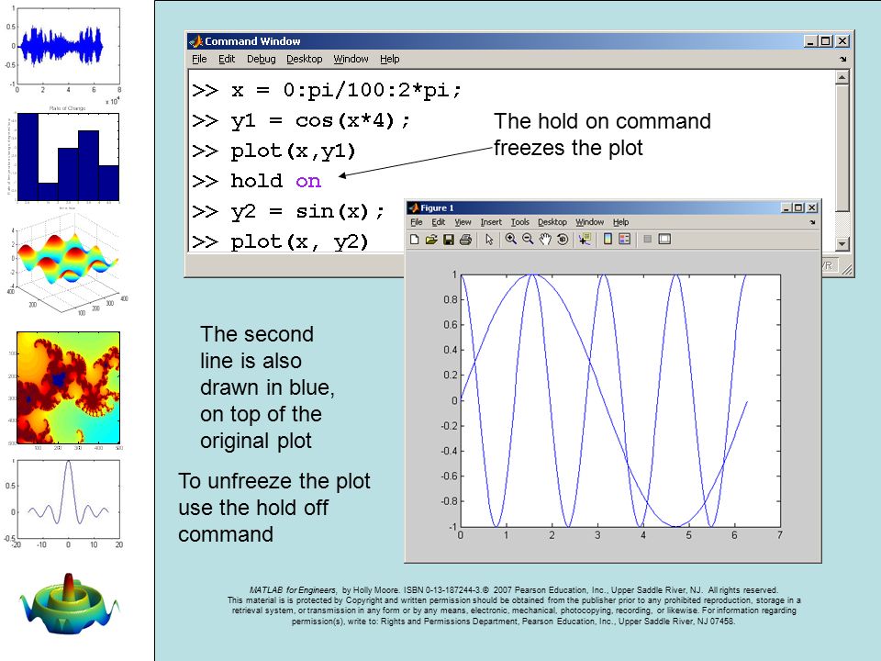881x661 pixels.
Task: Click Insert Colorbar icon
Action: 608,239
